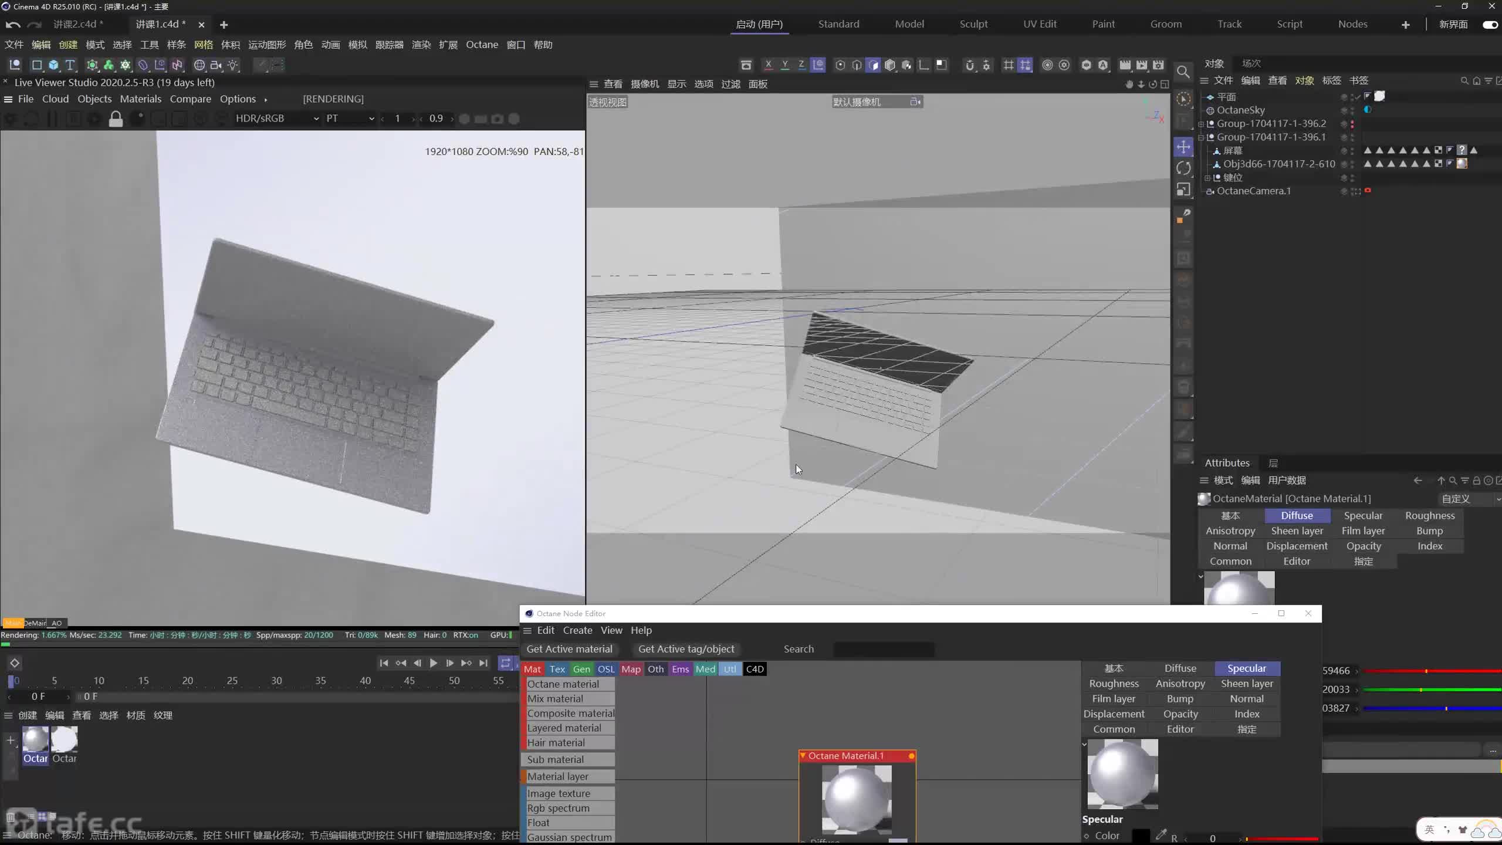Toggle visibility dots of OctaneSky
1502x845 pixels.
point(1353,110)
